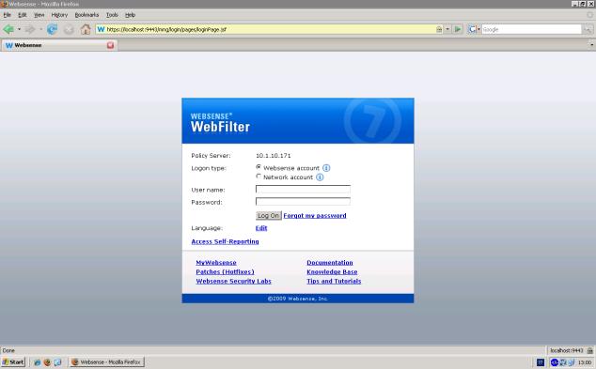Click the Websense - Mozilla Firefox taskbar button
The height and width of the screenshot is (369, 596).
click(x=107, y=362)
